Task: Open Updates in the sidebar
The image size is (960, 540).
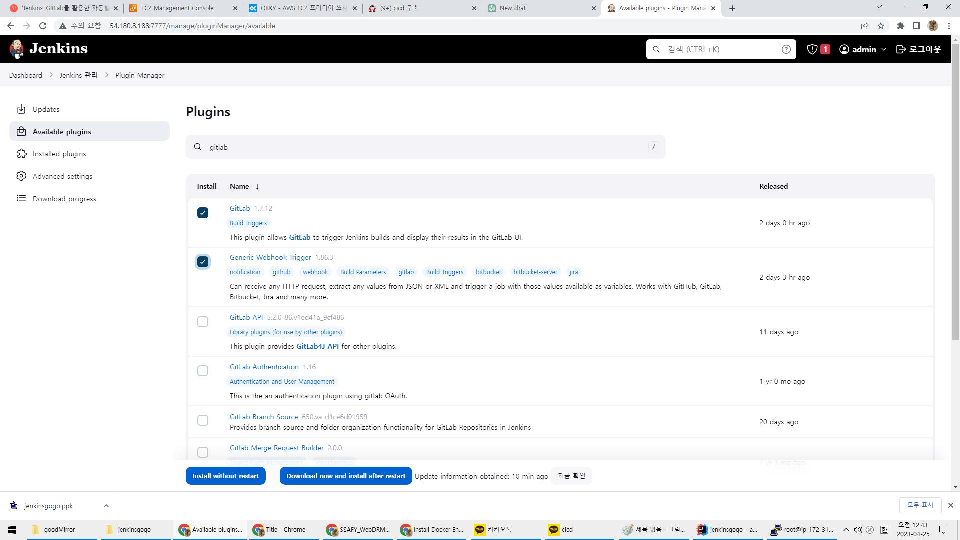Action: pyautogui.click(x=46, y=109)
